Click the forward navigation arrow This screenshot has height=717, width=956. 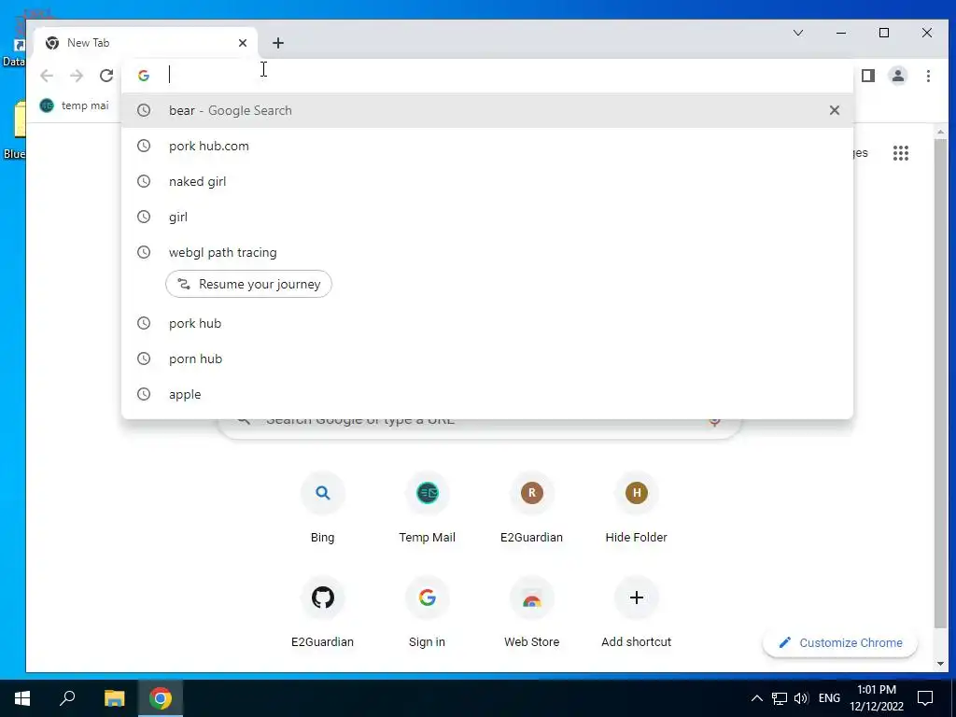click(x=77, y=76)
